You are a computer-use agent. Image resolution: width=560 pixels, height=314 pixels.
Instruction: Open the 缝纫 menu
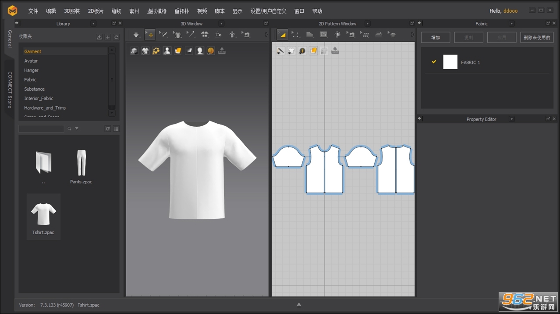[116, 11]
